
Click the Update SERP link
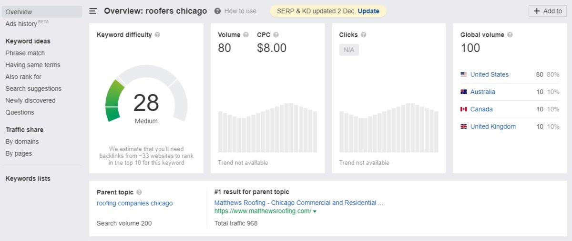point(368,11)
